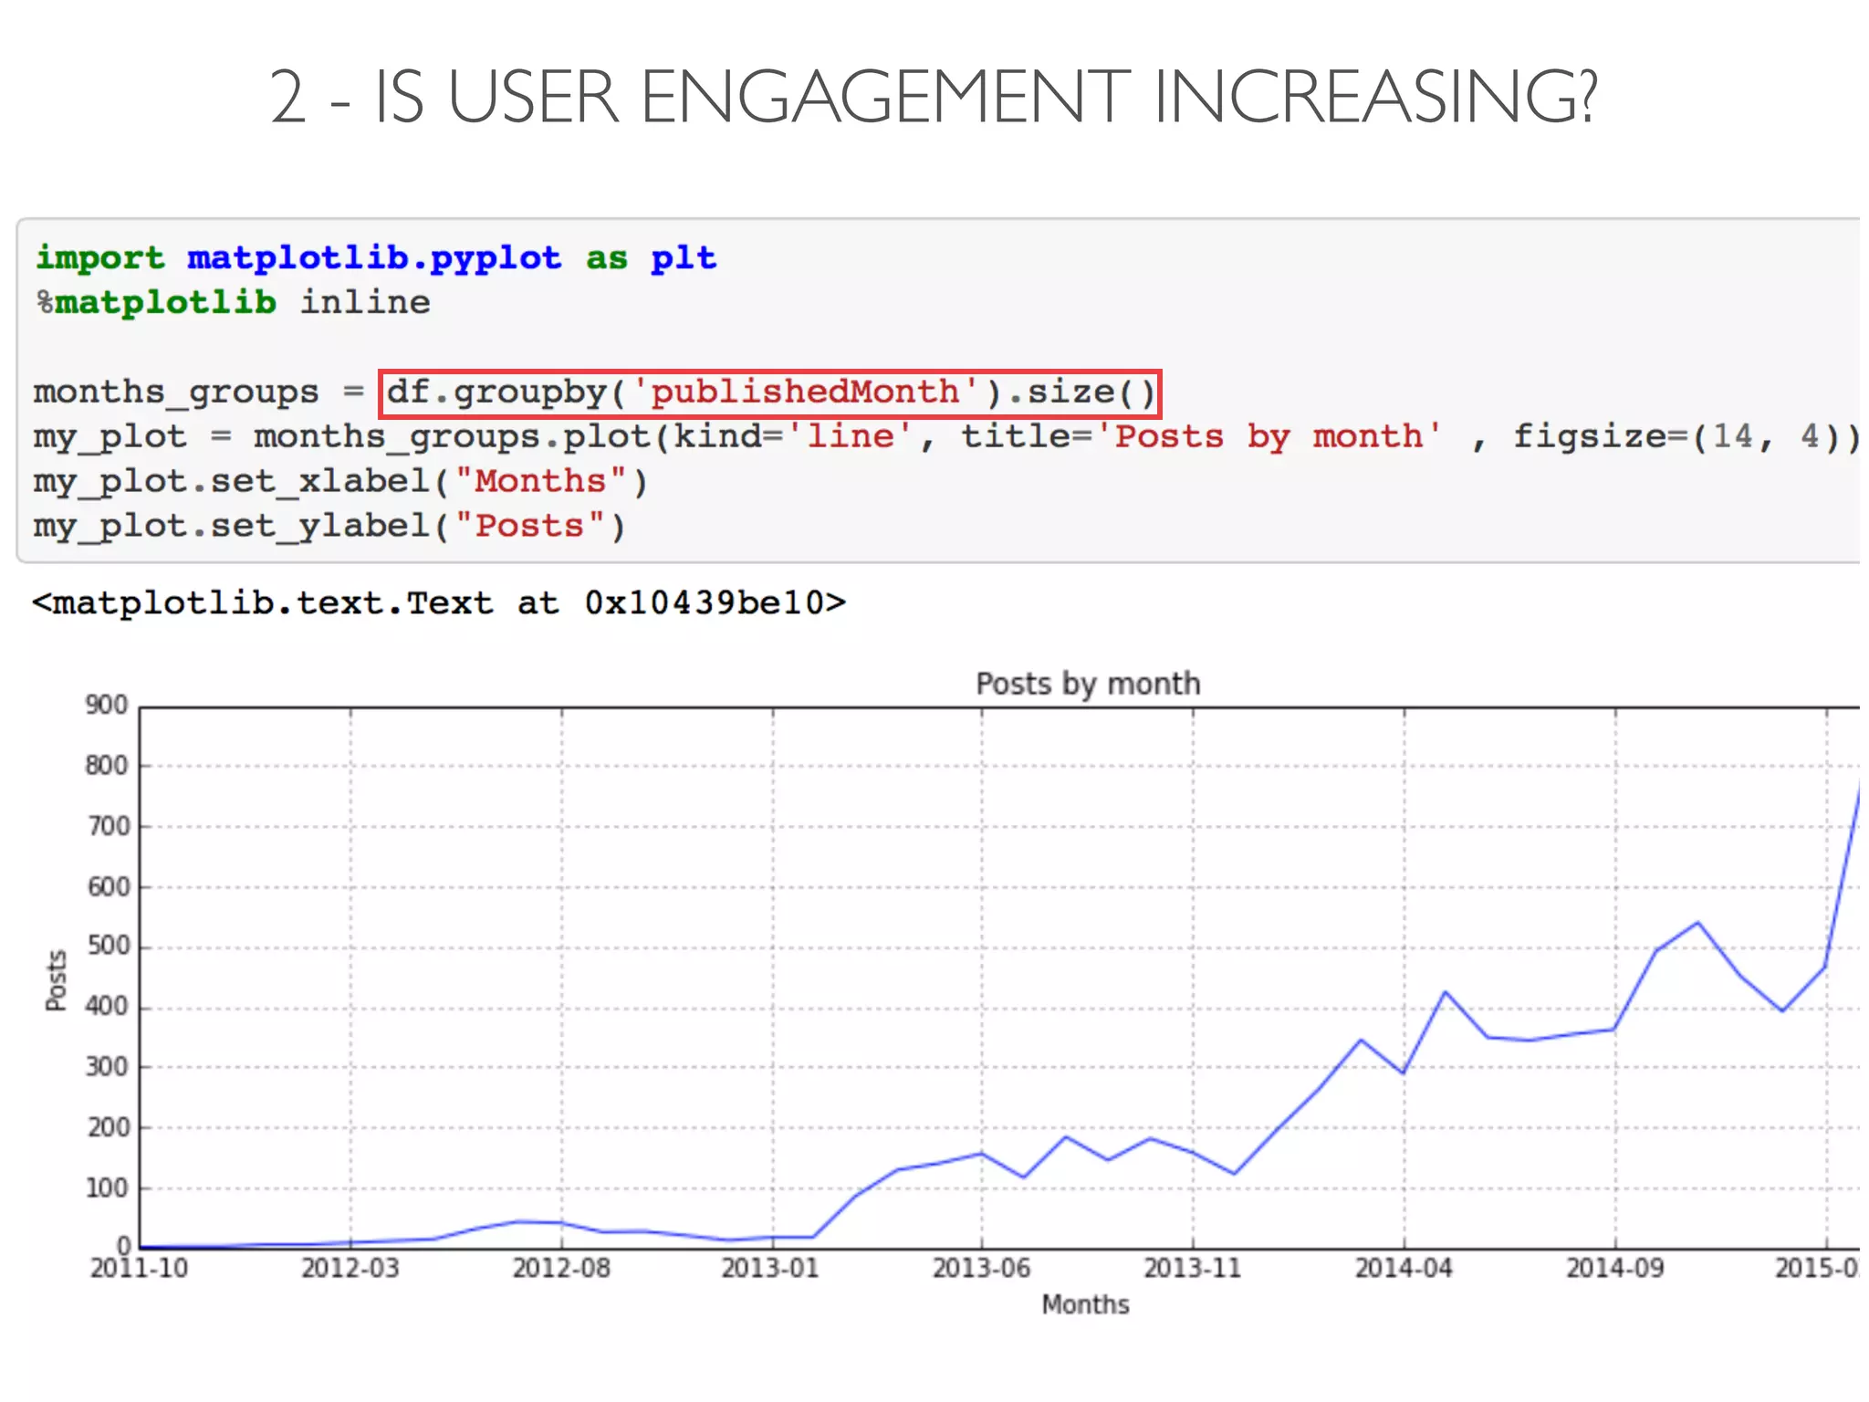This screenshot has height=1402, width=1869.
Task: Click the 2013-06 x-axis tick label
Action: [981, 1269]
